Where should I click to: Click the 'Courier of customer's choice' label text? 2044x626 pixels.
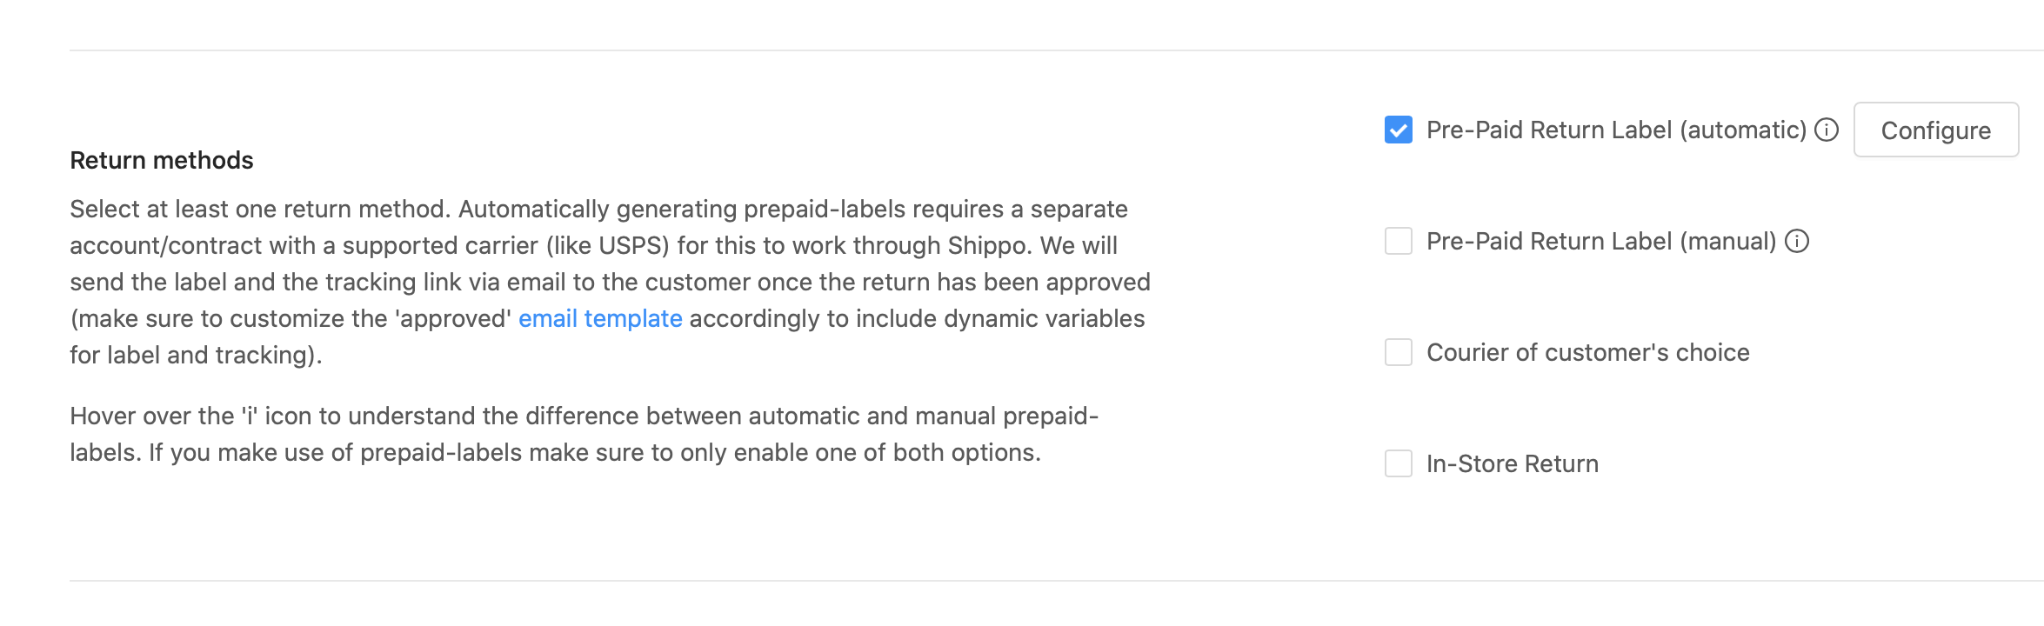(1588, 352)
